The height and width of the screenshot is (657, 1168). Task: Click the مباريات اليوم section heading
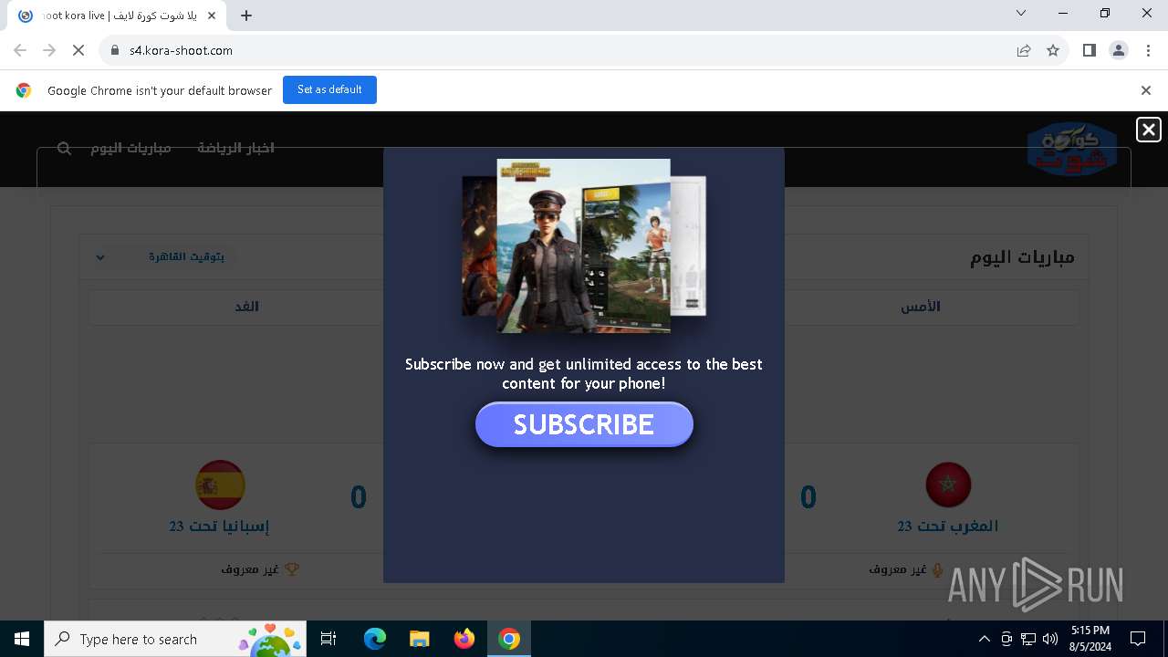coord(1022,257)
